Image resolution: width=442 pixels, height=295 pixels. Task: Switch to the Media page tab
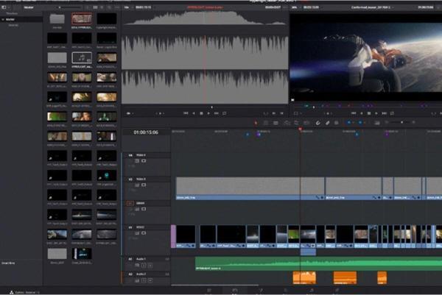(x=209, y=290)
